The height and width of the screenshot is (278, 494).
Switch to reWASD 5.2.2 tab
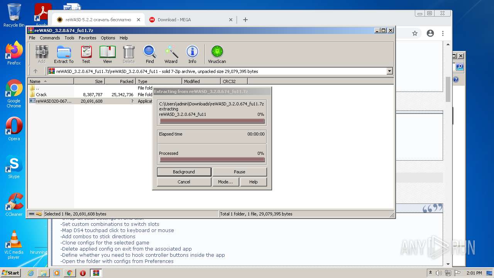[x=98, y=20]
